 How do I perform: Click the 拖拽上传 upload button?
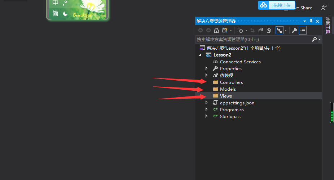282,5
